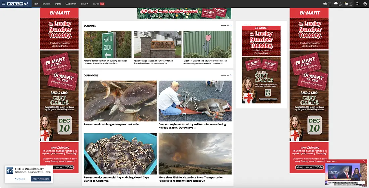Click View prizes button in right skyscraper ad
369x188 pixels.
pyautogui.click(x=309, y=167)
